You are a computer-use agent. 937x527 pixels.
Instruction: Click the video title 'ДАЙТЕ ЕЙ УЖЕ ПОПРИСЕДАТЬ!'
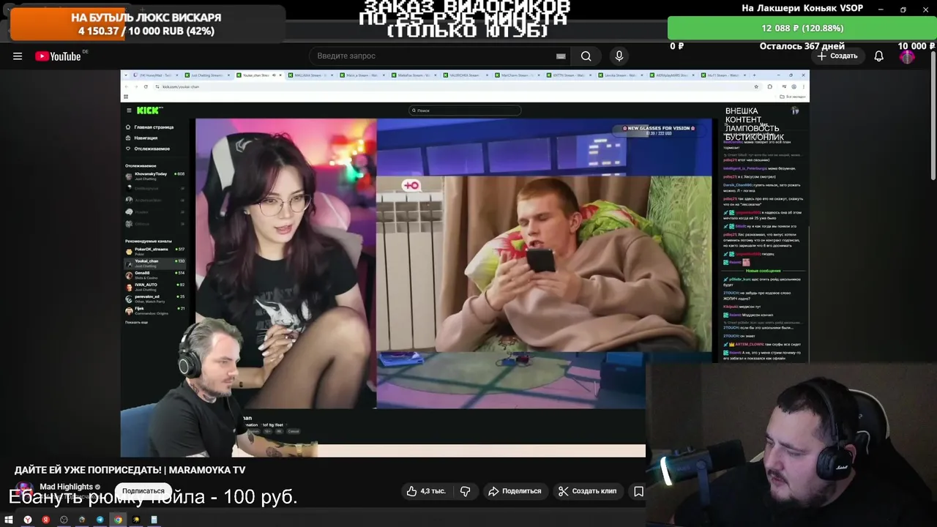click(x=130, y=470)
